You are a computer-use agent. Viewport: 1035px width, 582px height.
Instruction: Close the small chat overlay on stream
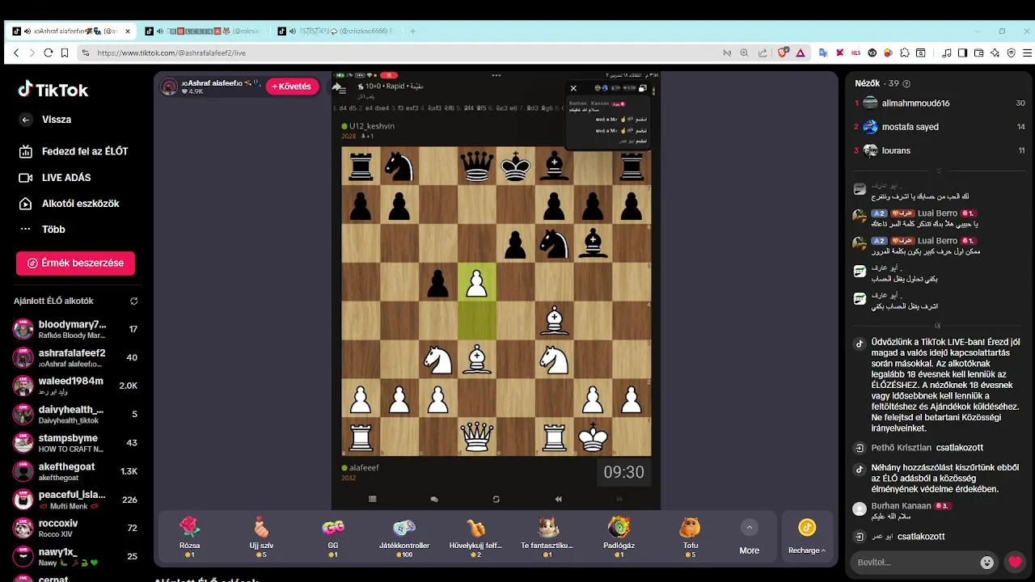pos(573,88)
